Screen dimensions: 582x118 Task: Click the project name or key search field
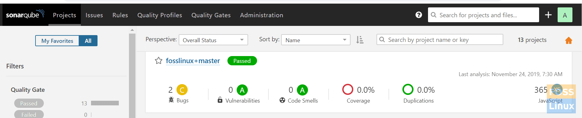tap(440, 39)
